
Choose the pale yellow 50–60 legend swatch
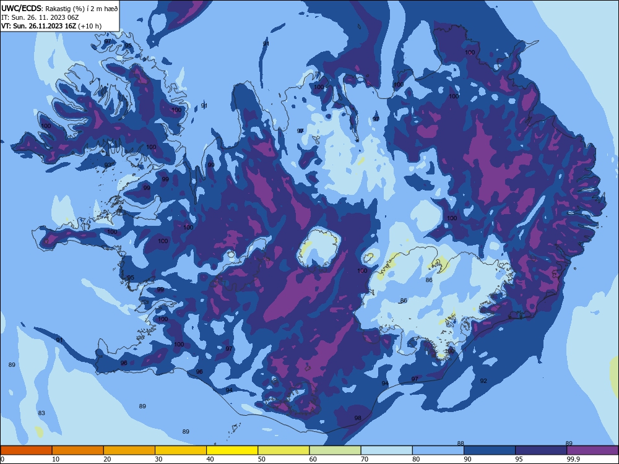284,450
